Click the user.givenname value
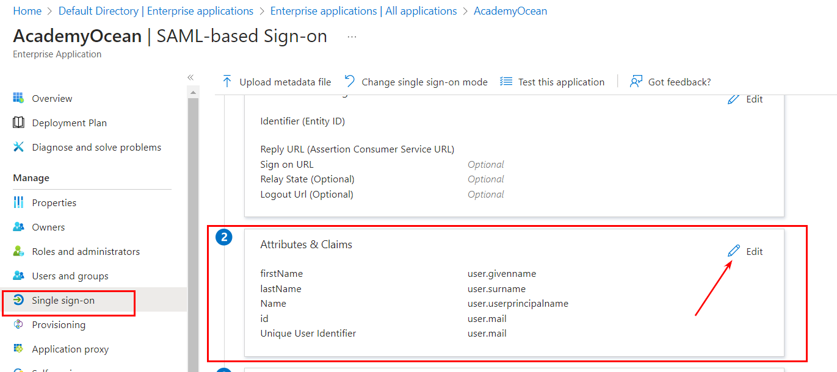Screen dimensions: 837x372 click(x=502, y=274)
